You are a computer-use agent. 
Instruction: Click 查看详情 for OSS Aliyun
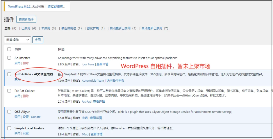96,118
